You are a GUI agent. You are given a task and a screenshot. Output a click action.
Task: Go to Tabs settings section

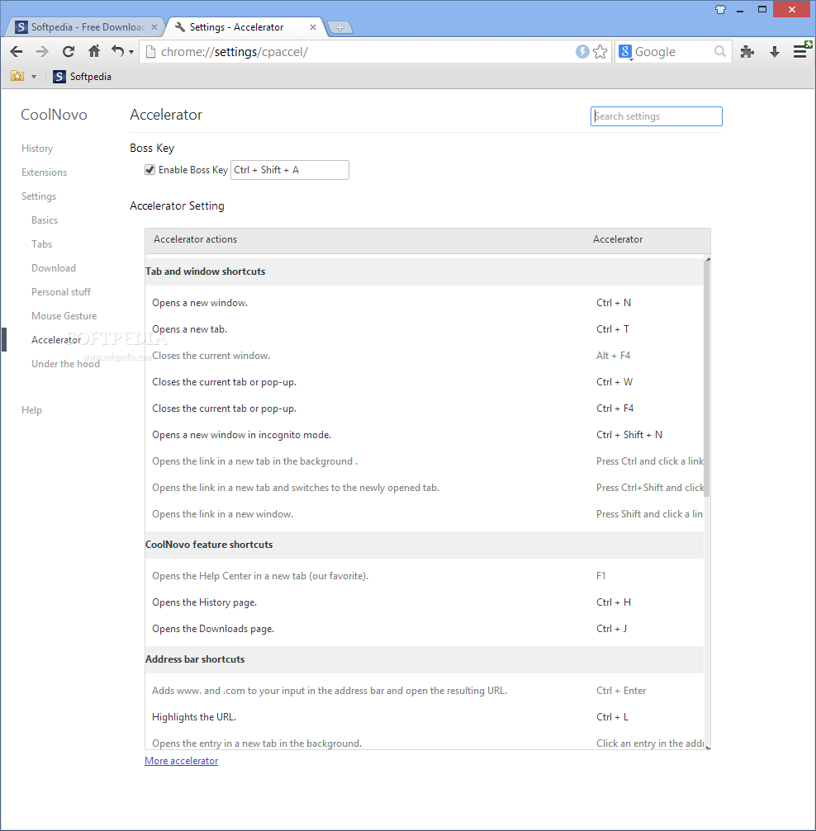point(42,243)
